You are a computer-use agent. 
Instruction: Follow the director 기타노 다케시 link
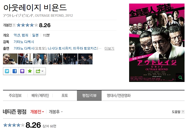click(24, 42)
